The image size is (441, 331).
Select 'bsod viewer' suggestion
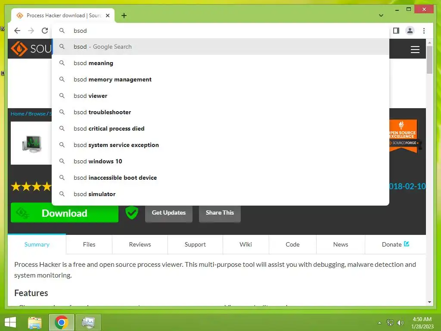(x=220, y=96)
